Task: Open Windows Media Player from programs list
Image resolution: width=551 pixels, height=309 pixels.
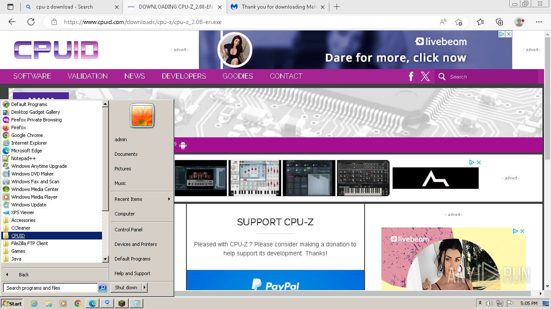Action: [x=34, y=197]
